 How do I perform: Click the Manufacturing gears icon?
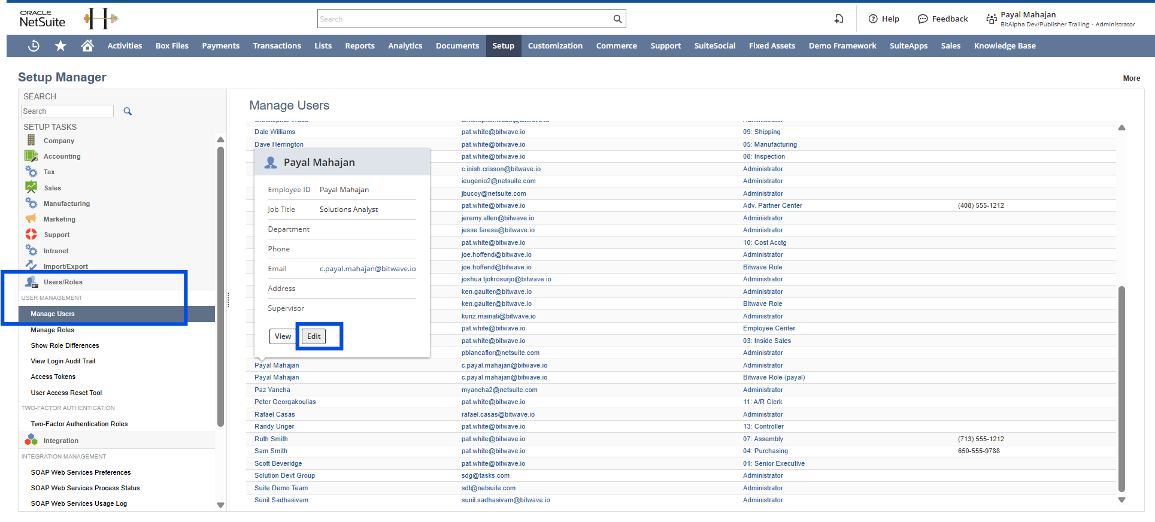[31, 203]
